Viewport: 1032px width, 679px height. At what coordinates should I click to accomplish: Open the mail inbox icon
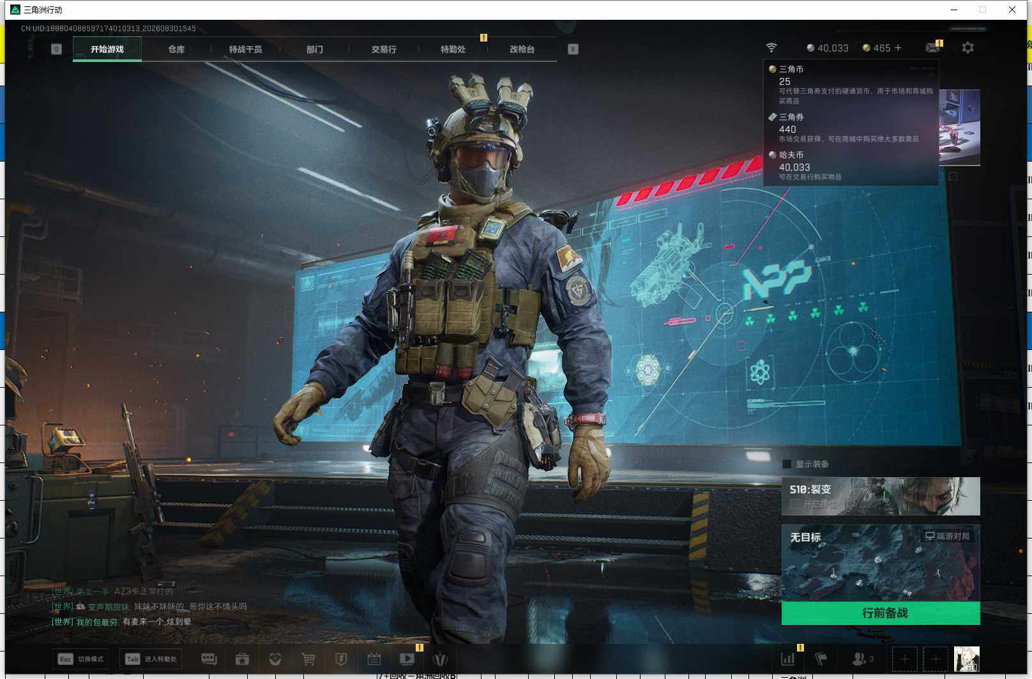(932, 48)
